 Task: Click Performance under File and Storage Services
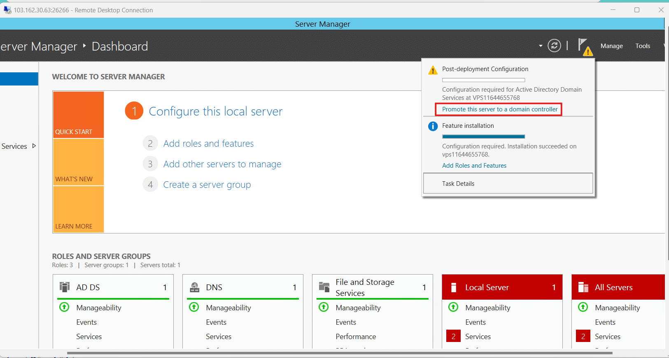click(356, 337)
